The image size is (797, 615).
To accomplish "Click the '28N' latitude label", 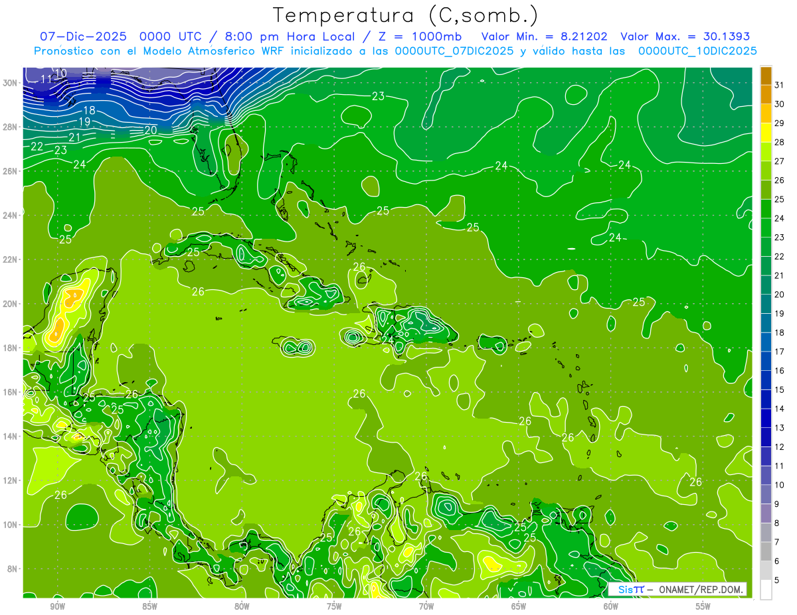I will (x=10, y=127).
